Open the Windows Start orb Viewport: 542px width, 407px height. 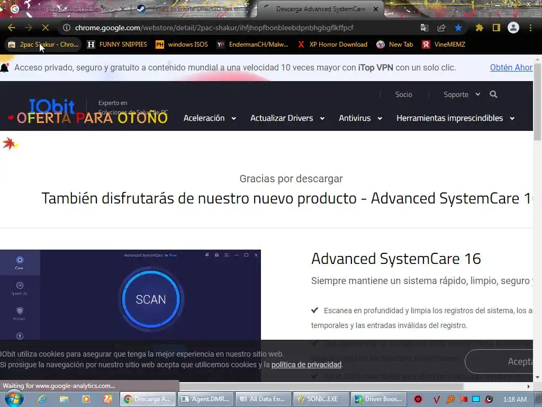(x=14, y=399)
